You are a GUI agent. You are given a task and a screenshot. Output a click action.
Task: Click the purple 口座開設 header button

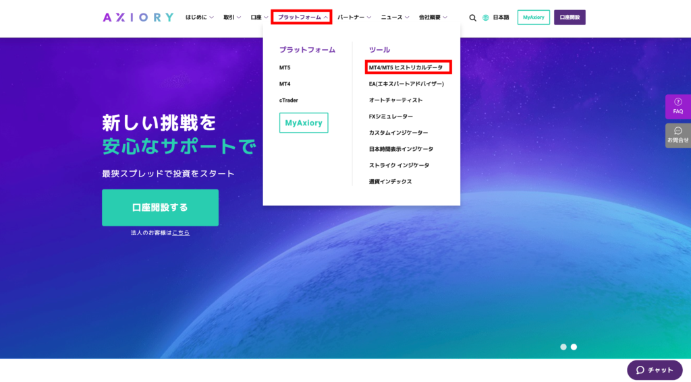(x=570, y=17)
